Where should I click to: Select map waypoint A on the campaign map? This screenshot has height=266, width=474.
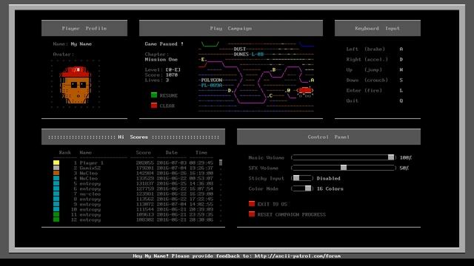click(313, 81)
